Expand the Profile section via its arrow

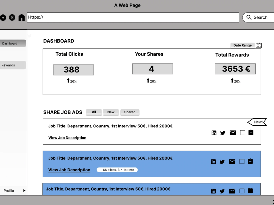coord(24,191)
